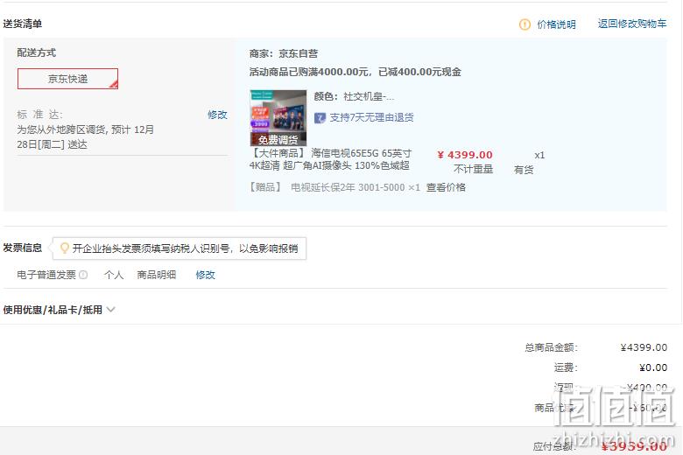
Task: Click the 发票信息 invoice section label
Action: coord(23,248)
